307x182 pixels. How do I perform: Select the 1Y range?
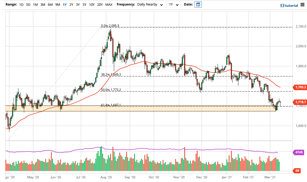click(65, 4)
